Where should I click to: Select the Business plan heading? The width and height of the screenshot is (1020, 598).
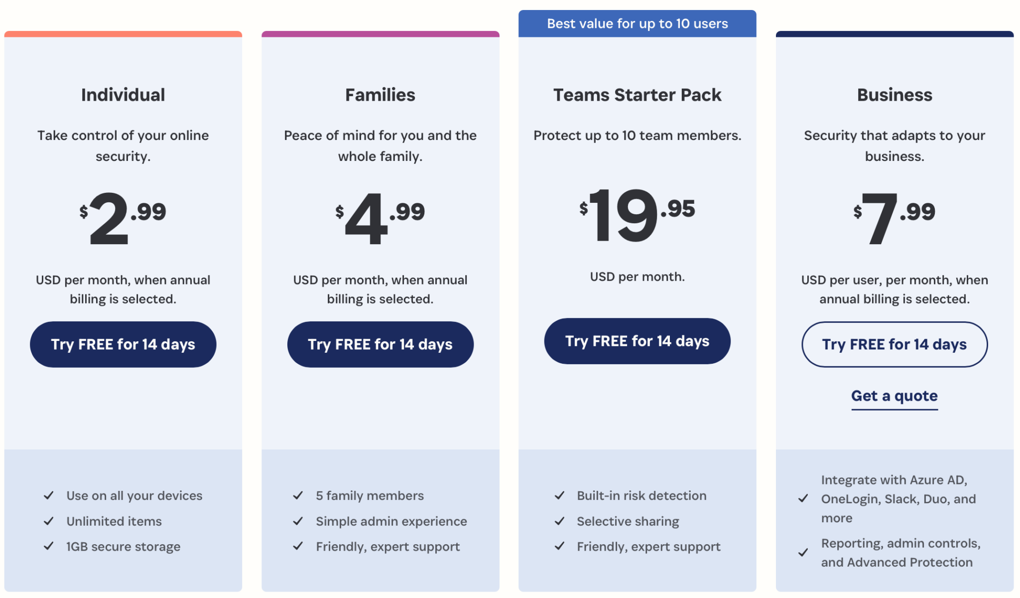[x=894, y=95]
